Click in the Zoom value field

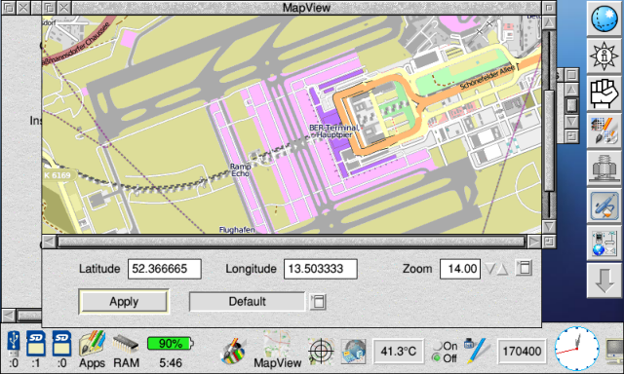(460, 269)
